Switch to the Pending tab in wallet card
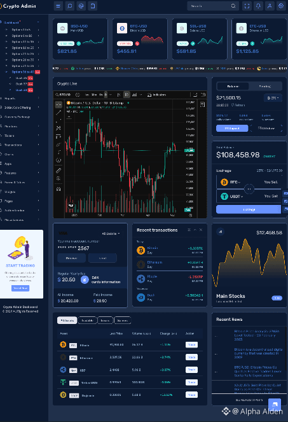This screenshot has height=422, width=288. coord(265,86)
